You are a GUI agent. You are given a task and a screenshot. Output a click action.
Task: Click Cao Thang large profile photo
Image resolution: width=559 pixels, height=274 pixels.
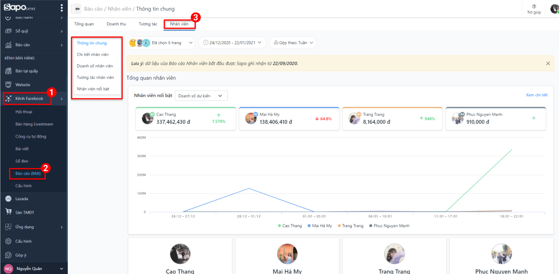180,254
